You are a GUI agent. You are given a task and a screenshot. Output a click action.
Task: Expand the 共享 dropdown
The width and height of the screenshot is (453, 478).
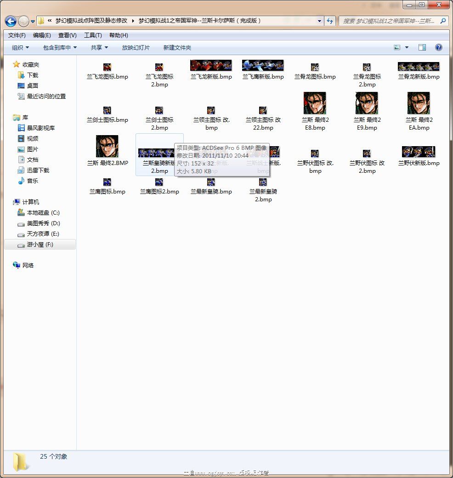99,47
